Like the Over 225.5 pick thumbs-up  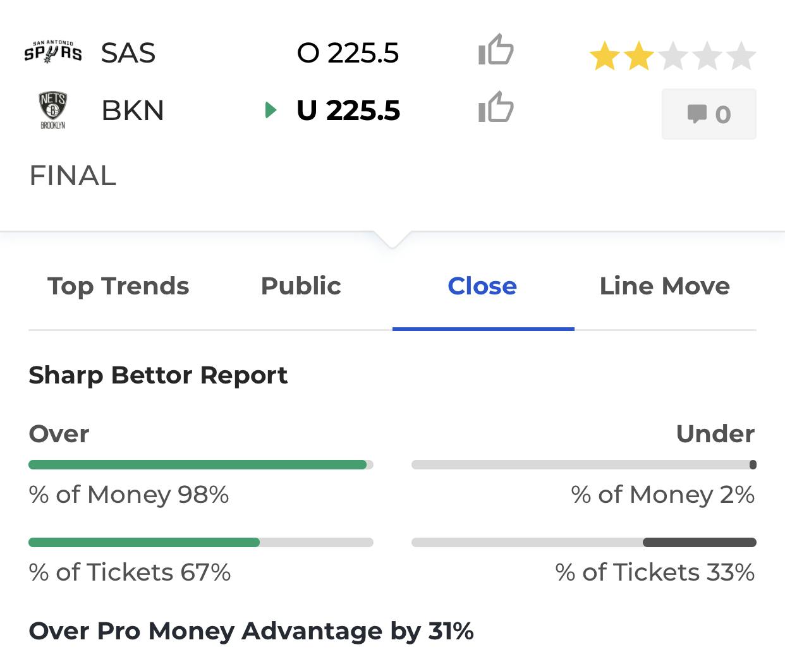point(496,50)
